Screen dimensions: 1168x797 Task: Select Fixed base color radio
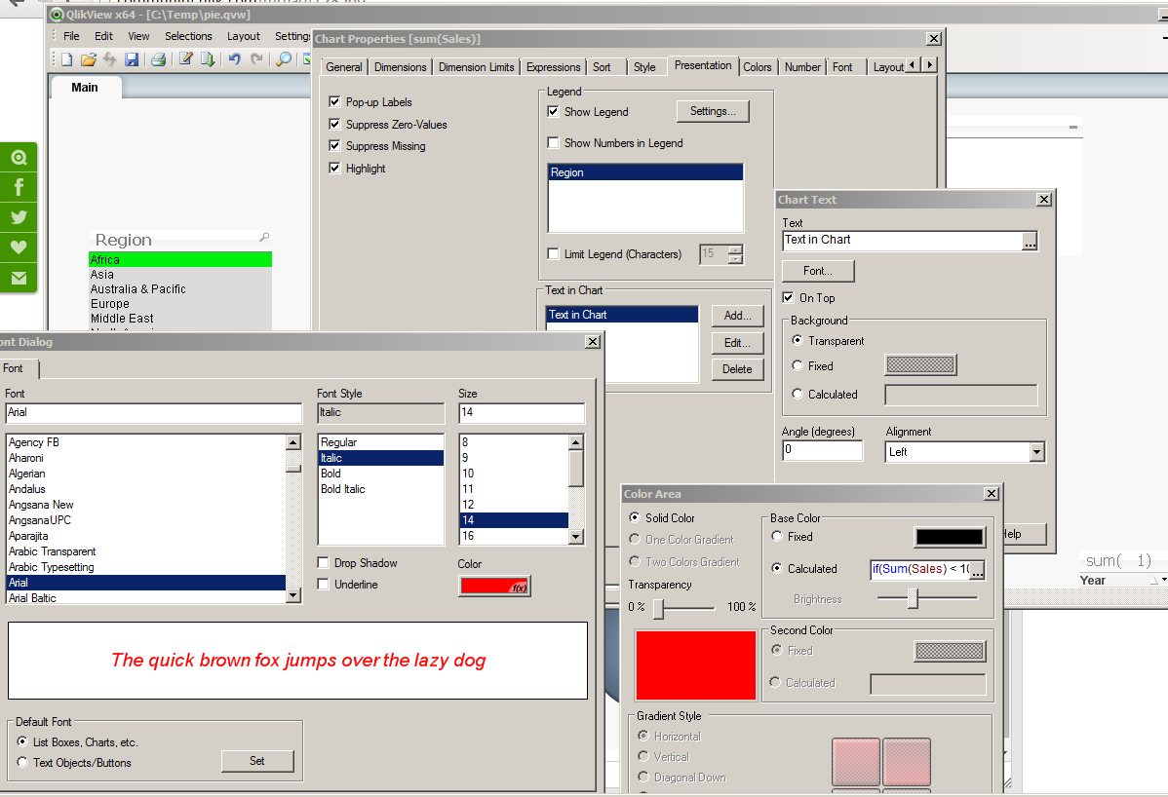coord(777,536)
